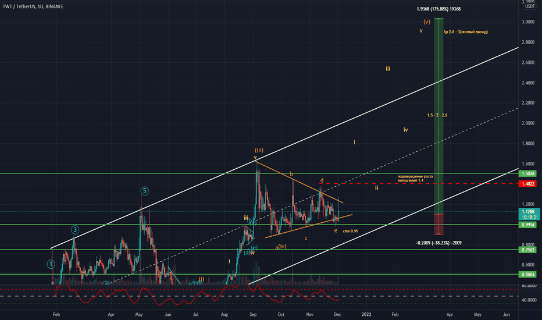This screenshot has width=542, height=320.
Task: Click the 2.4000 price axis tick
Action: 528,83
